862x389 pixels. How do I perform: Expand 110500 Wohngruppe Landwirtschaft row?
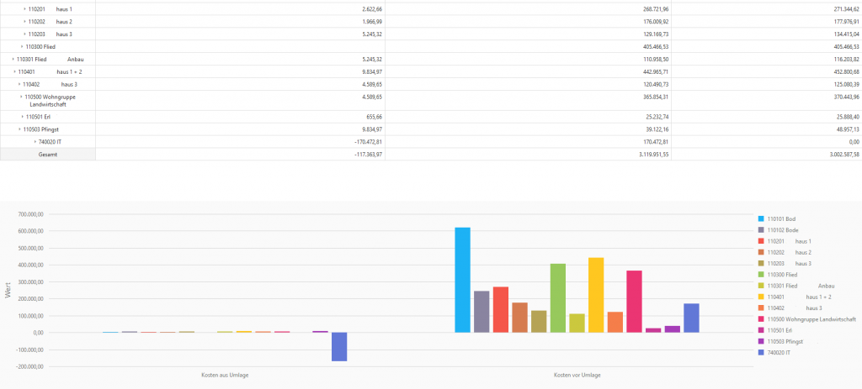pyautogui.click(x=20, y=97)
